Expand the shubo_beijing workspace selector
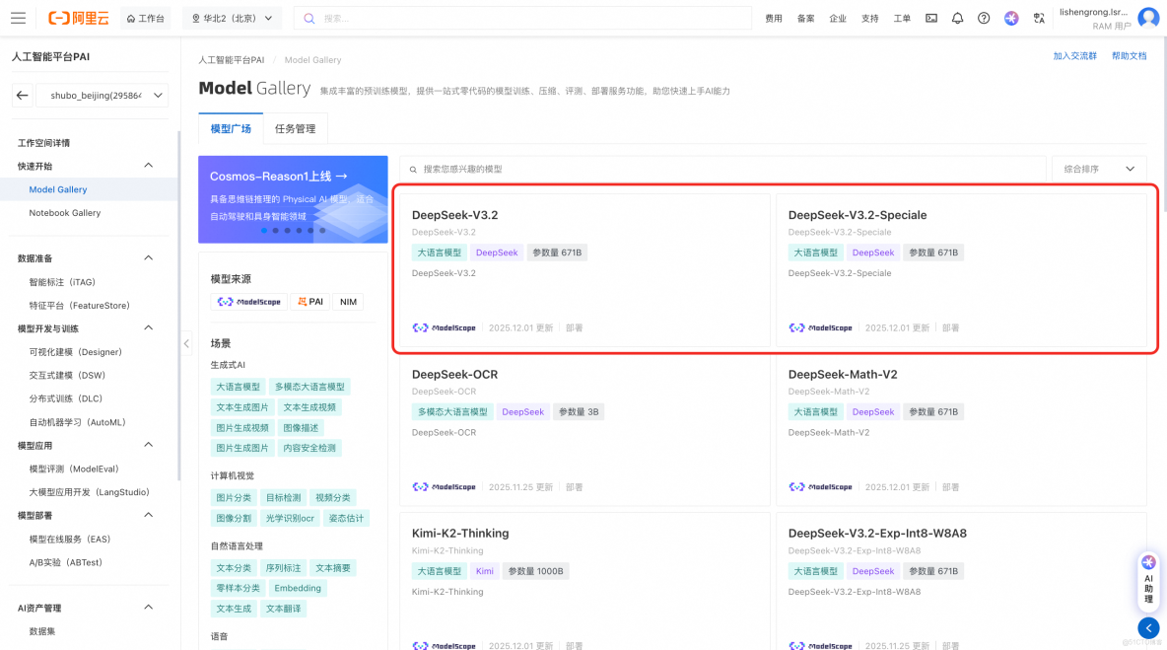 point(103,94)
